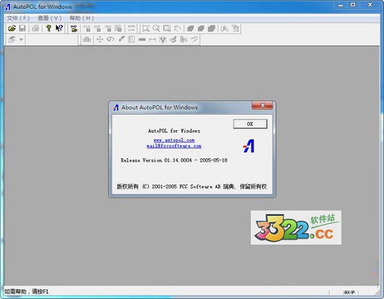
Task: Click the zoom extents magnifier icon
Action: 146,28
